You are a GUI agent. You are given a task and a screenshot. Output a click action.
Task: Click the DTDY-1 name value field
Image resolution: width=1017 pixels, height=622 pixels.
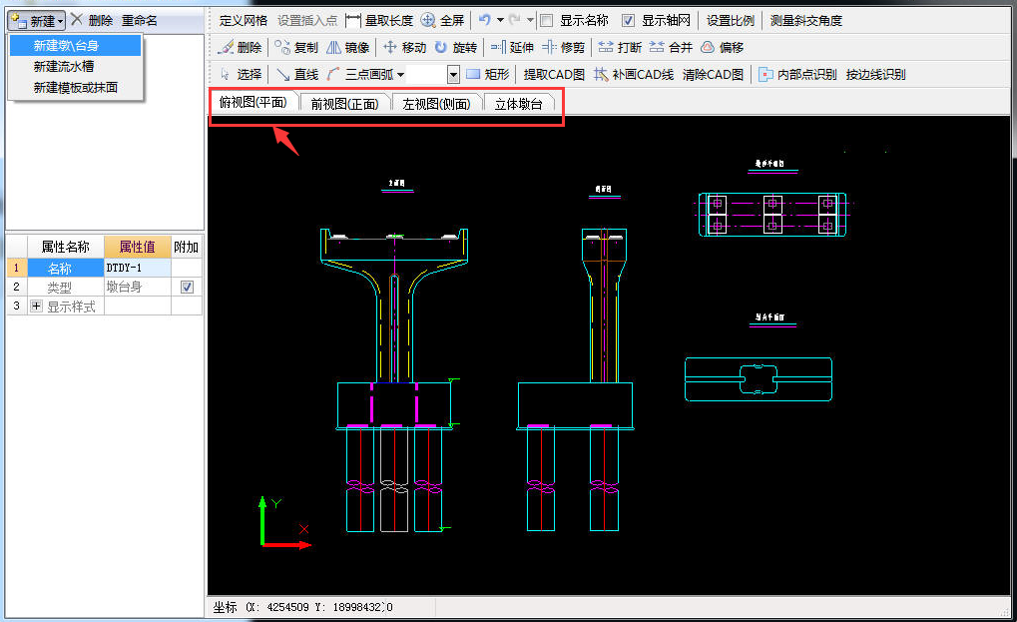click(137, 268)
